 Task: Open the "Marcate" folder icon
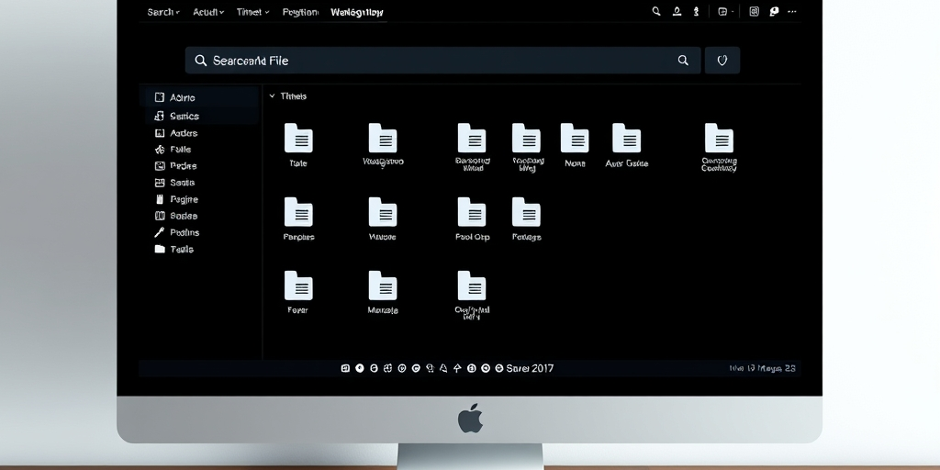click(x=383, y=285)
